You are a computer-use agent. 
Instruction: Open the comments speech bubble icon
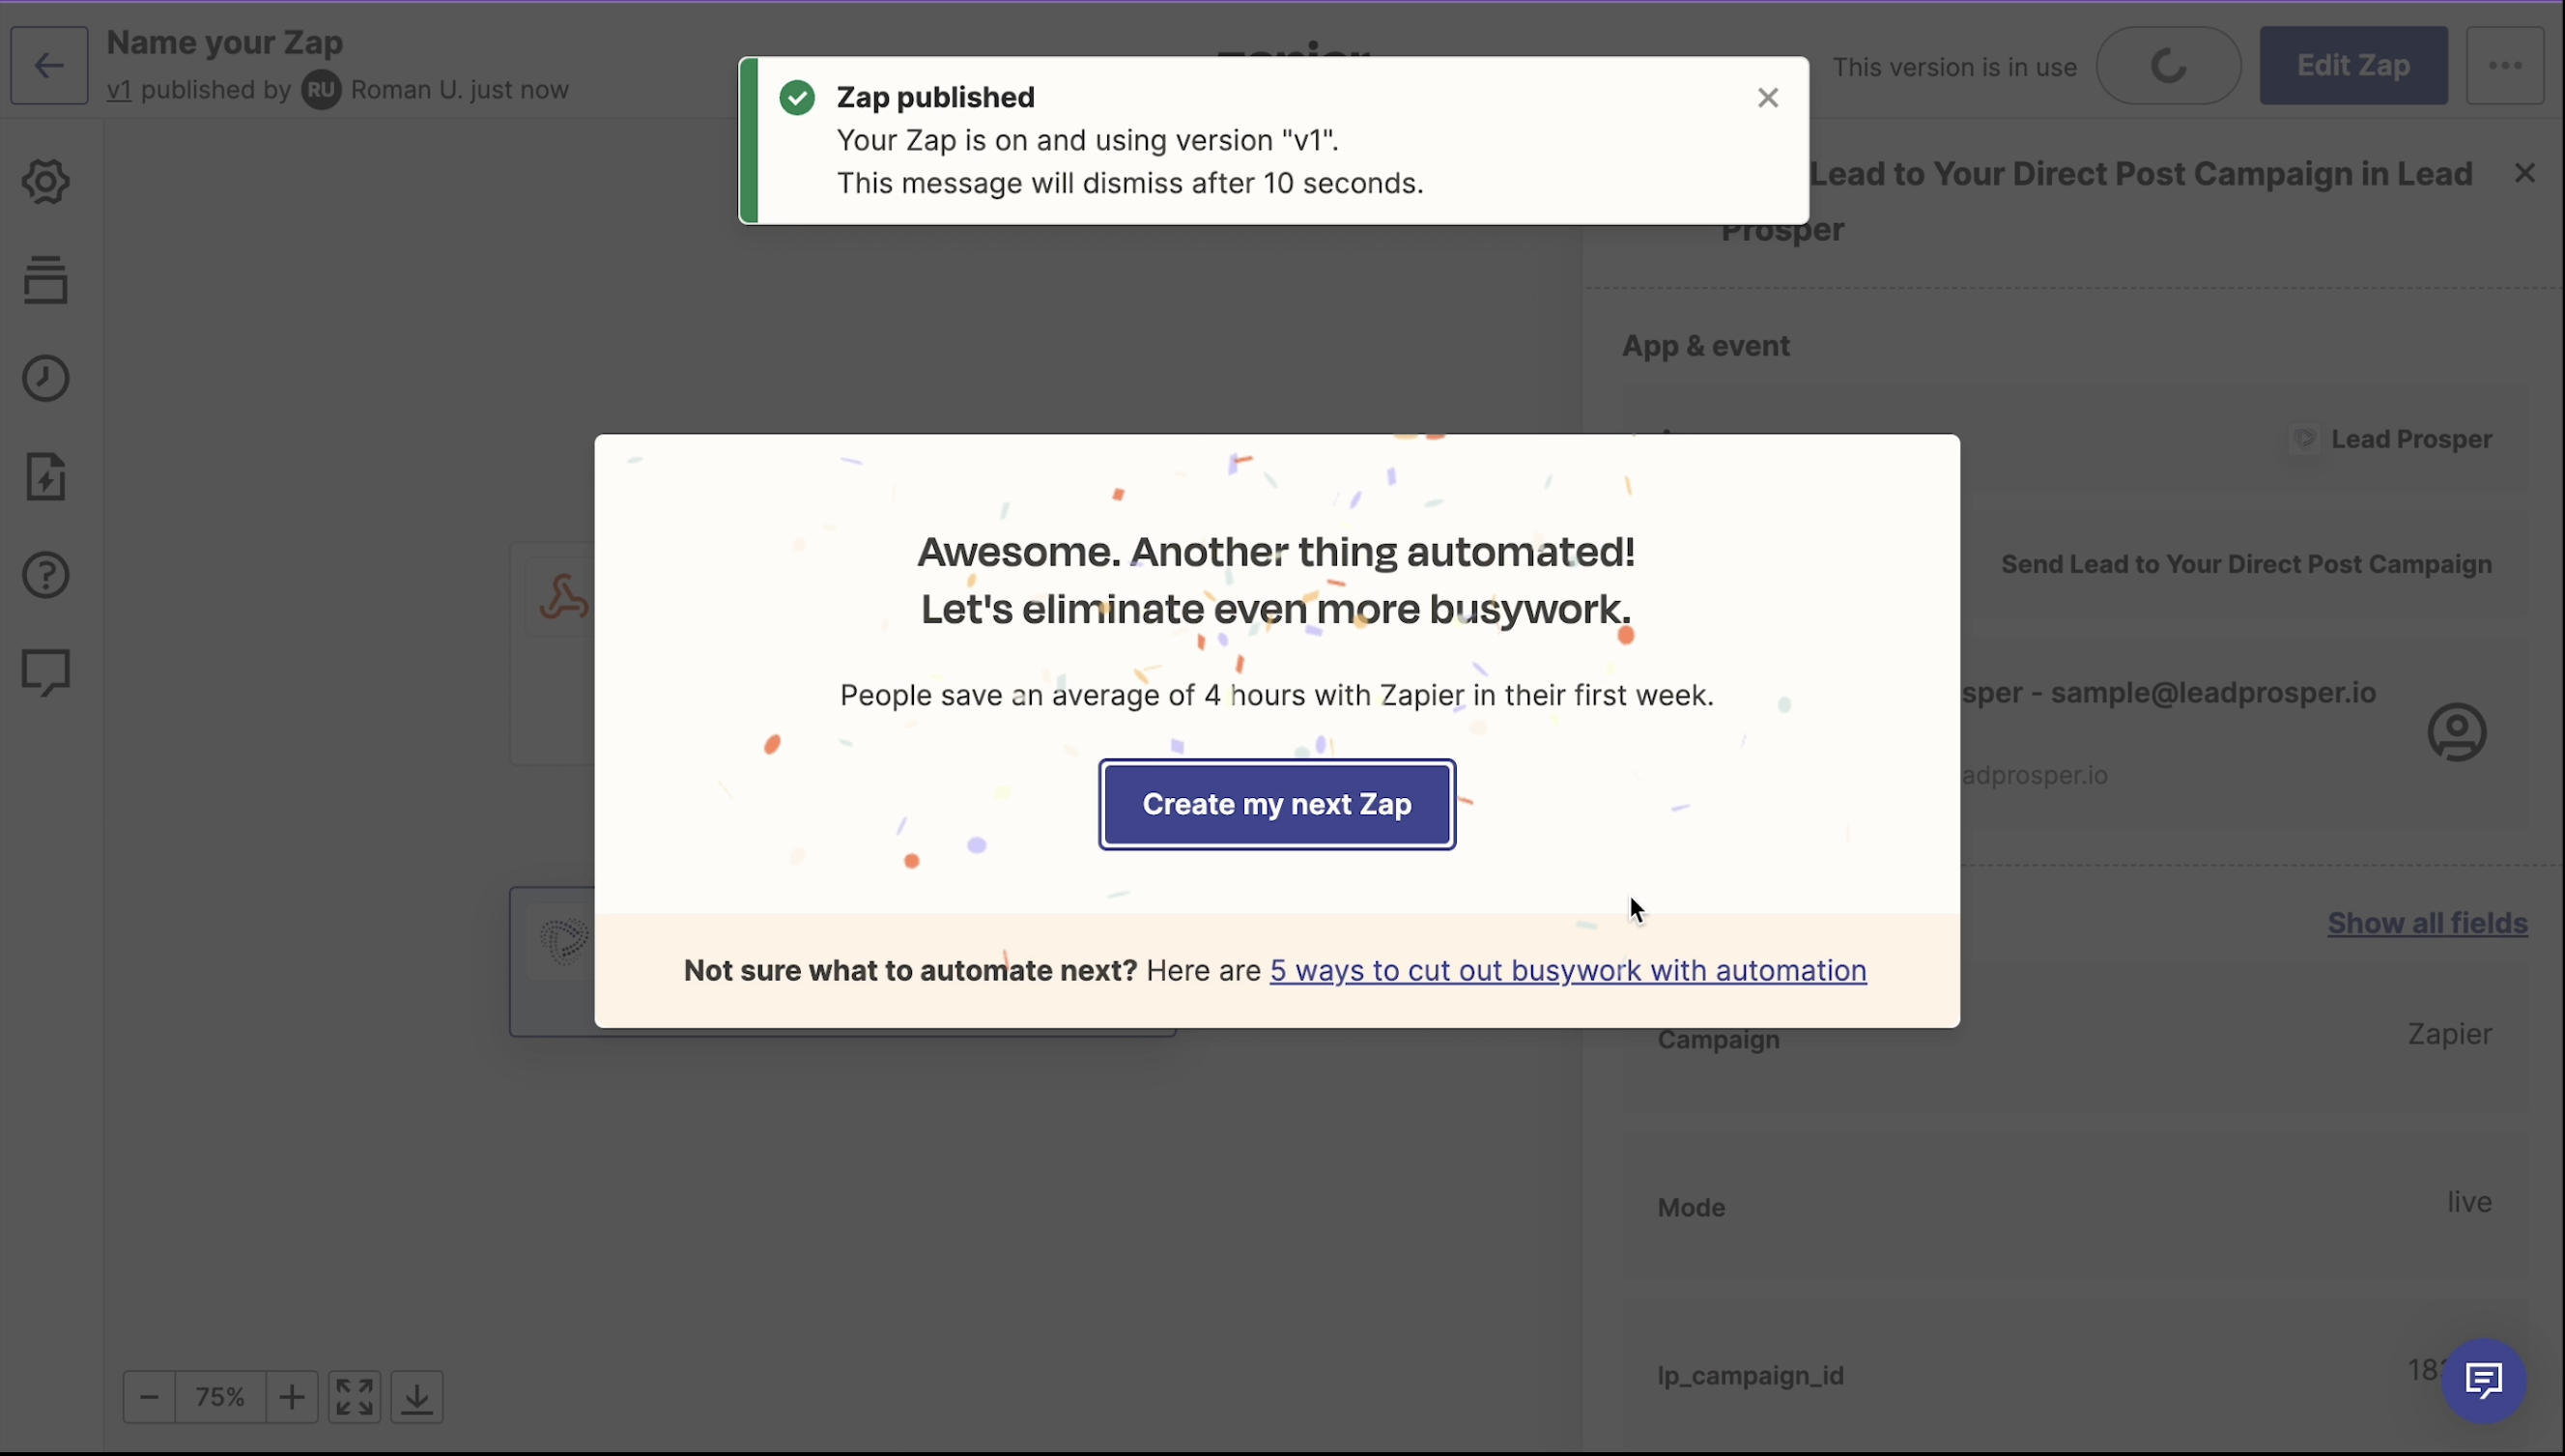click(x=46, y=673)
